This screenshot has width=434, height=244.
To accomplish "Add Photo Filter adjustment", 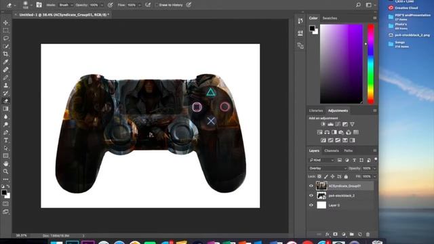I will pyautogui.click(x=341, y=132).
